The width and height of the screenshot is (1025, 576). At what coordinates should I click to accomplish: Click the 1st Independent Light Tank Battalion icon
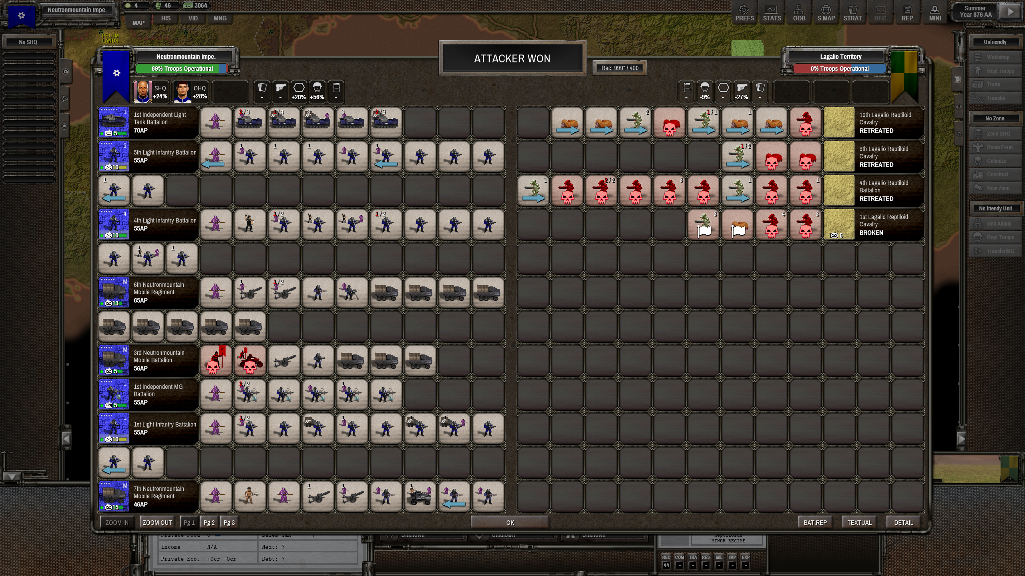(114, 122)
